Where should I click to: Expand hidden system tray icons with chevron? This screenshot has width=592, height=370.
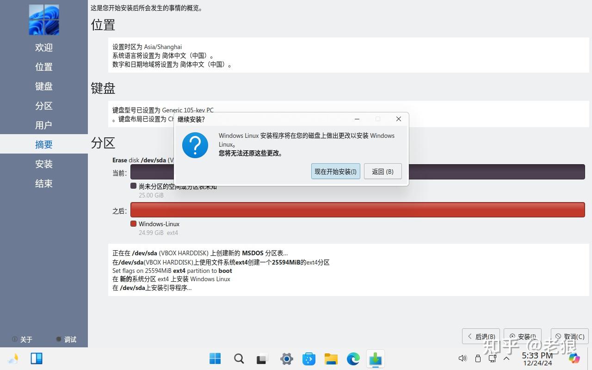506,359
